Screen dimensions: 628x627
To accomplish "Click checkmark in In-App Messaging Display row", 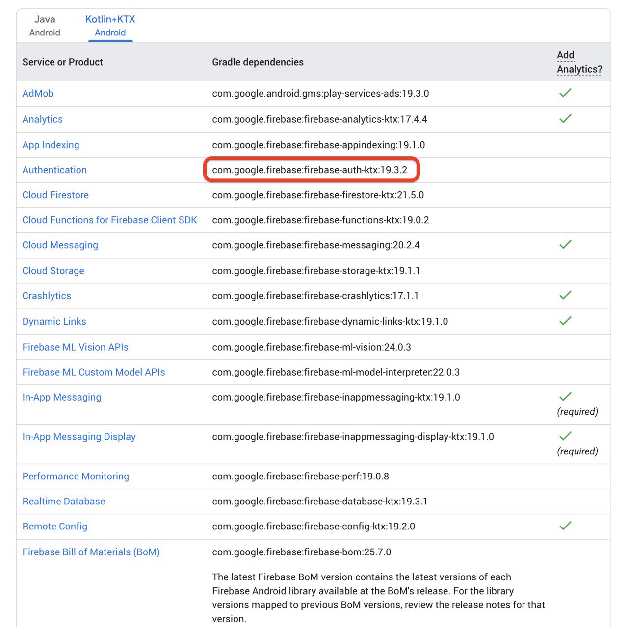I will click(565, 436).
